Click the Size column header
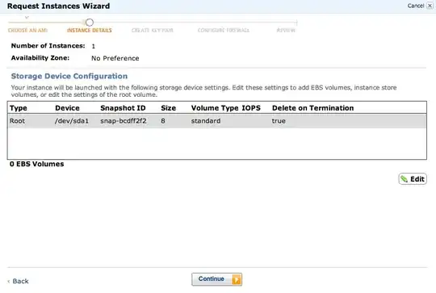Viewport: 436px width, 293px height. [x=168, y=108]
